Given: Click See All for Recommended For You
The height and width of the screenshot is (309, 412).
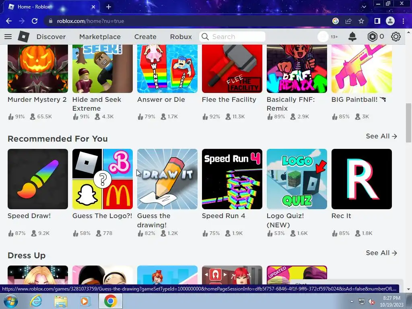Looking at the screenshot, I should point(381,136).
